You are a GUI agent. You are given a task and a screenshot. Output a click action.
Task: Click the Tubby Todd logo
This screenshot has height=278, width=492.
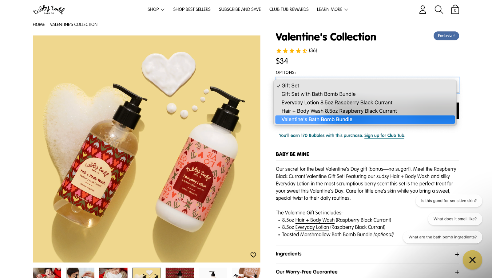click(x=49, y=10)
